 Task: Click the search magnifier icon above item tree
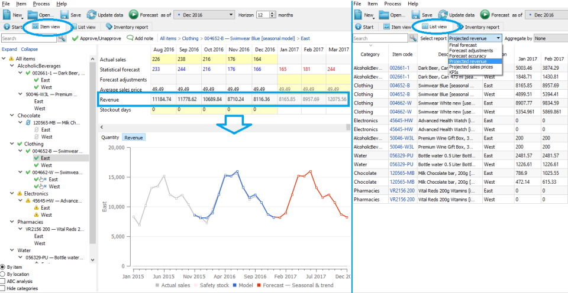(x=62, y=38)
